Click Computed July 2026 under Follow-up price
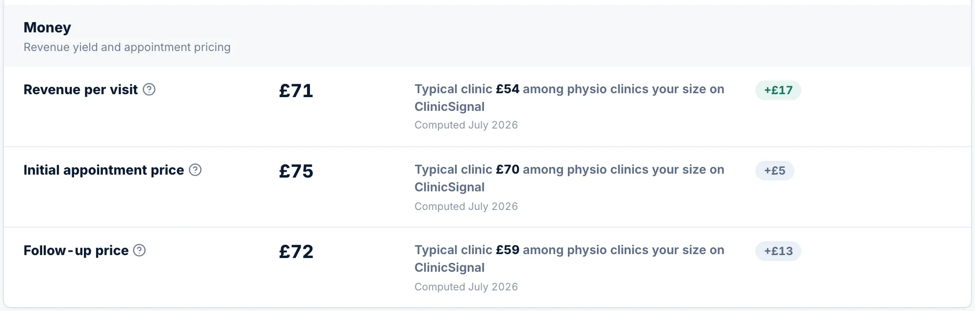 (x=466, y=287)
